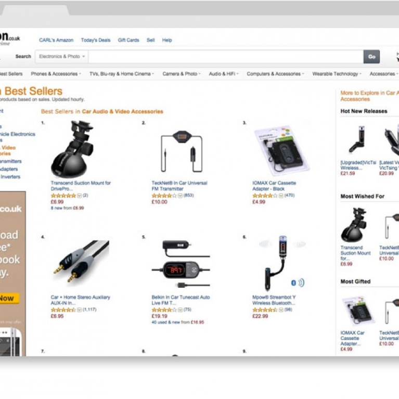
Task: Expand TVs, Blu-ray & Home Cinema menu
Action: click(x=122, y=74)
